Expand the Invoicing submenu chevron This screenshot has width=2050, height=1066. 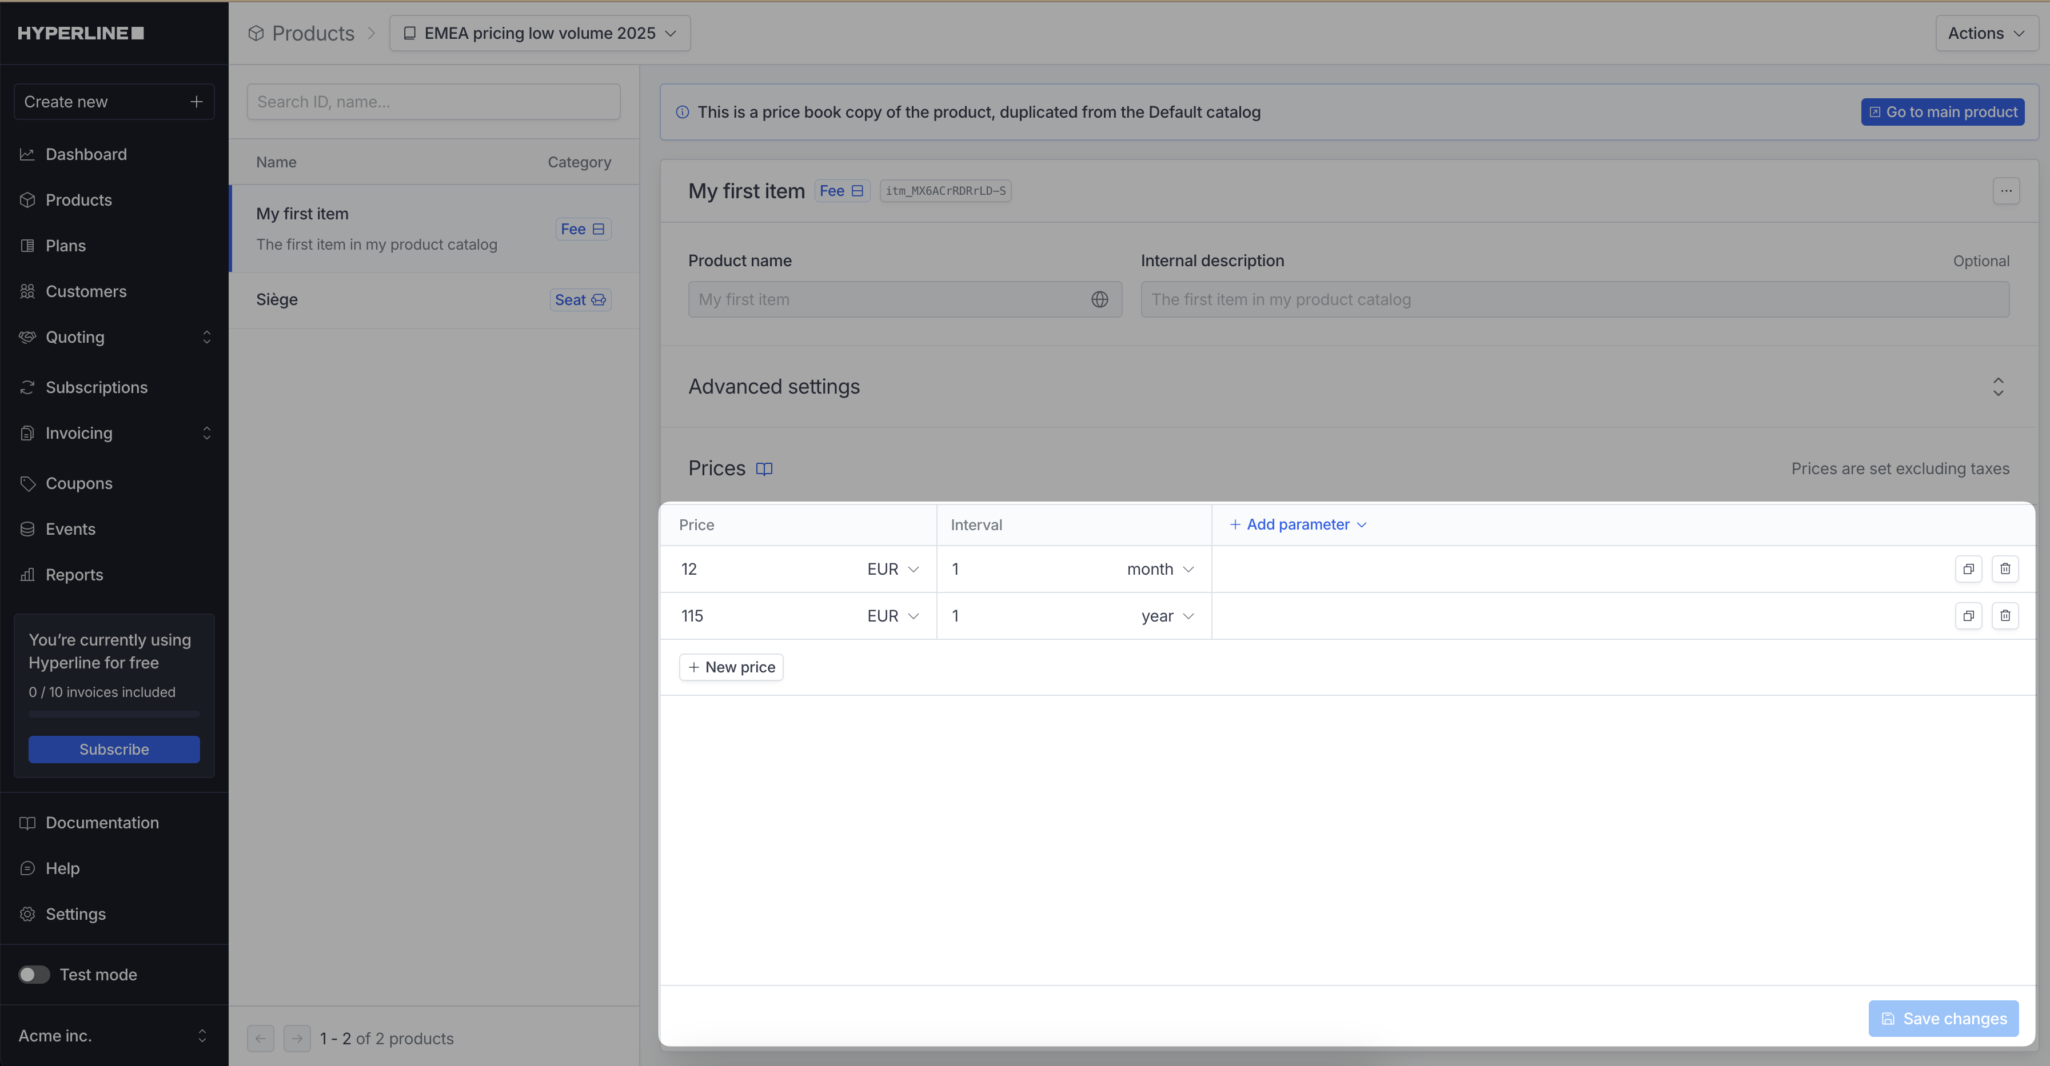pos(207,433)
